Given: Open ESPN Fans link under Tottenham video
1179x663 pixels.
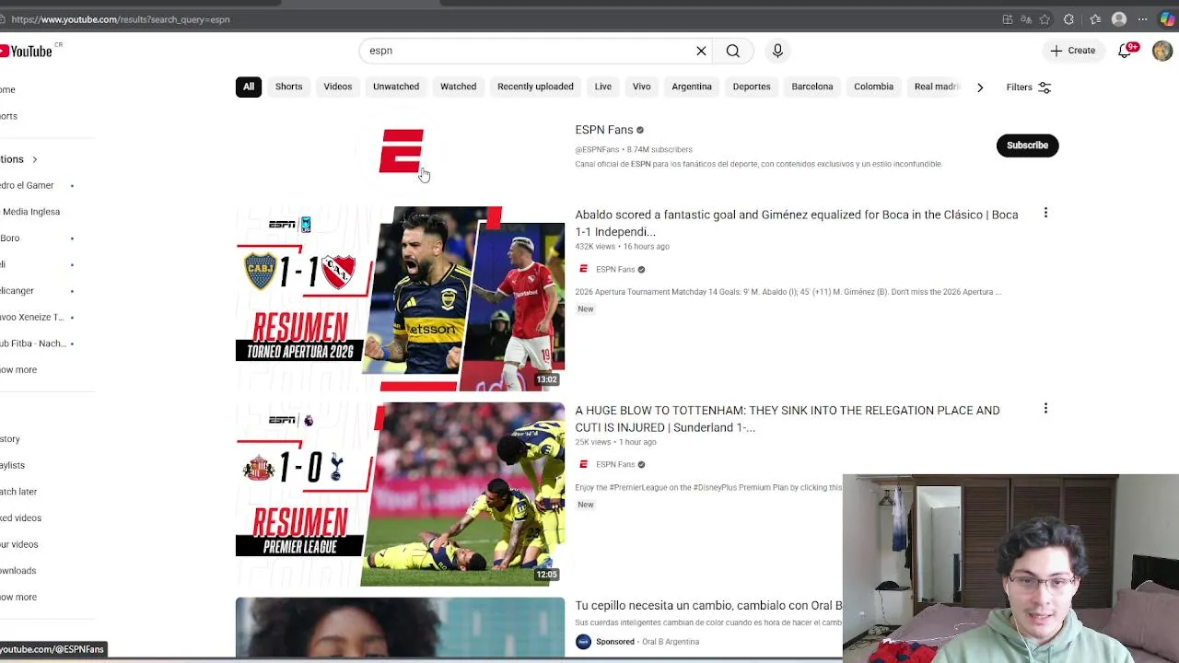Looking at the screenshot, I should (615, 464).
